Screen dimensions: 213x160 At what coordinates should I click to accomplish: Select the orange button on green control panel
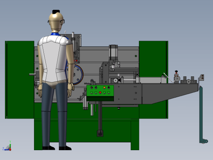pyautogui.click(x=104, y=87)
